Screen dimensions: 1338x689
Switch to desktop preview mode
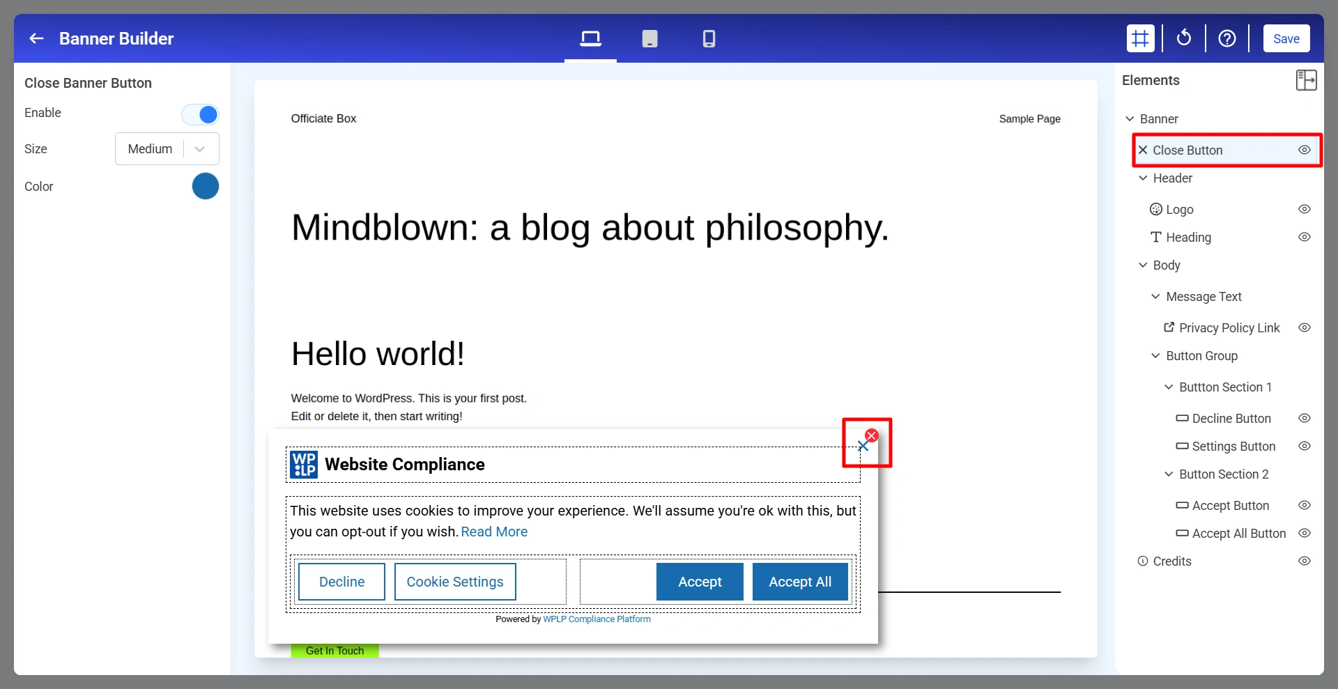tap(590, 38)
